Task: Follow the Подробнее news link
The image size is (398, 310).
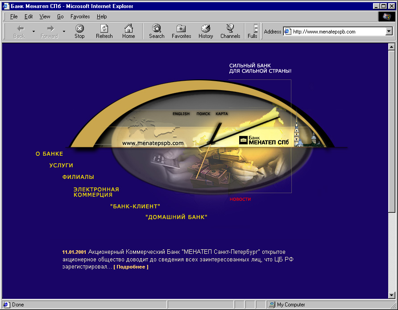Action: 131,267
